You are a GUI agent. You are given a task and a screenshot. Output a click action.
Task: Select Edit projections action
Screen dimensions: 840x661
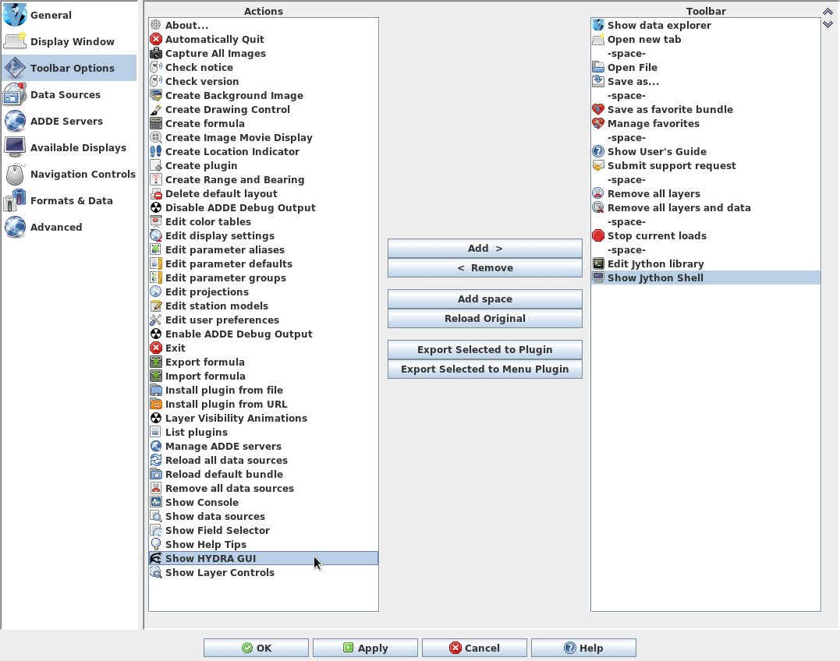click(x=264, y=292)
